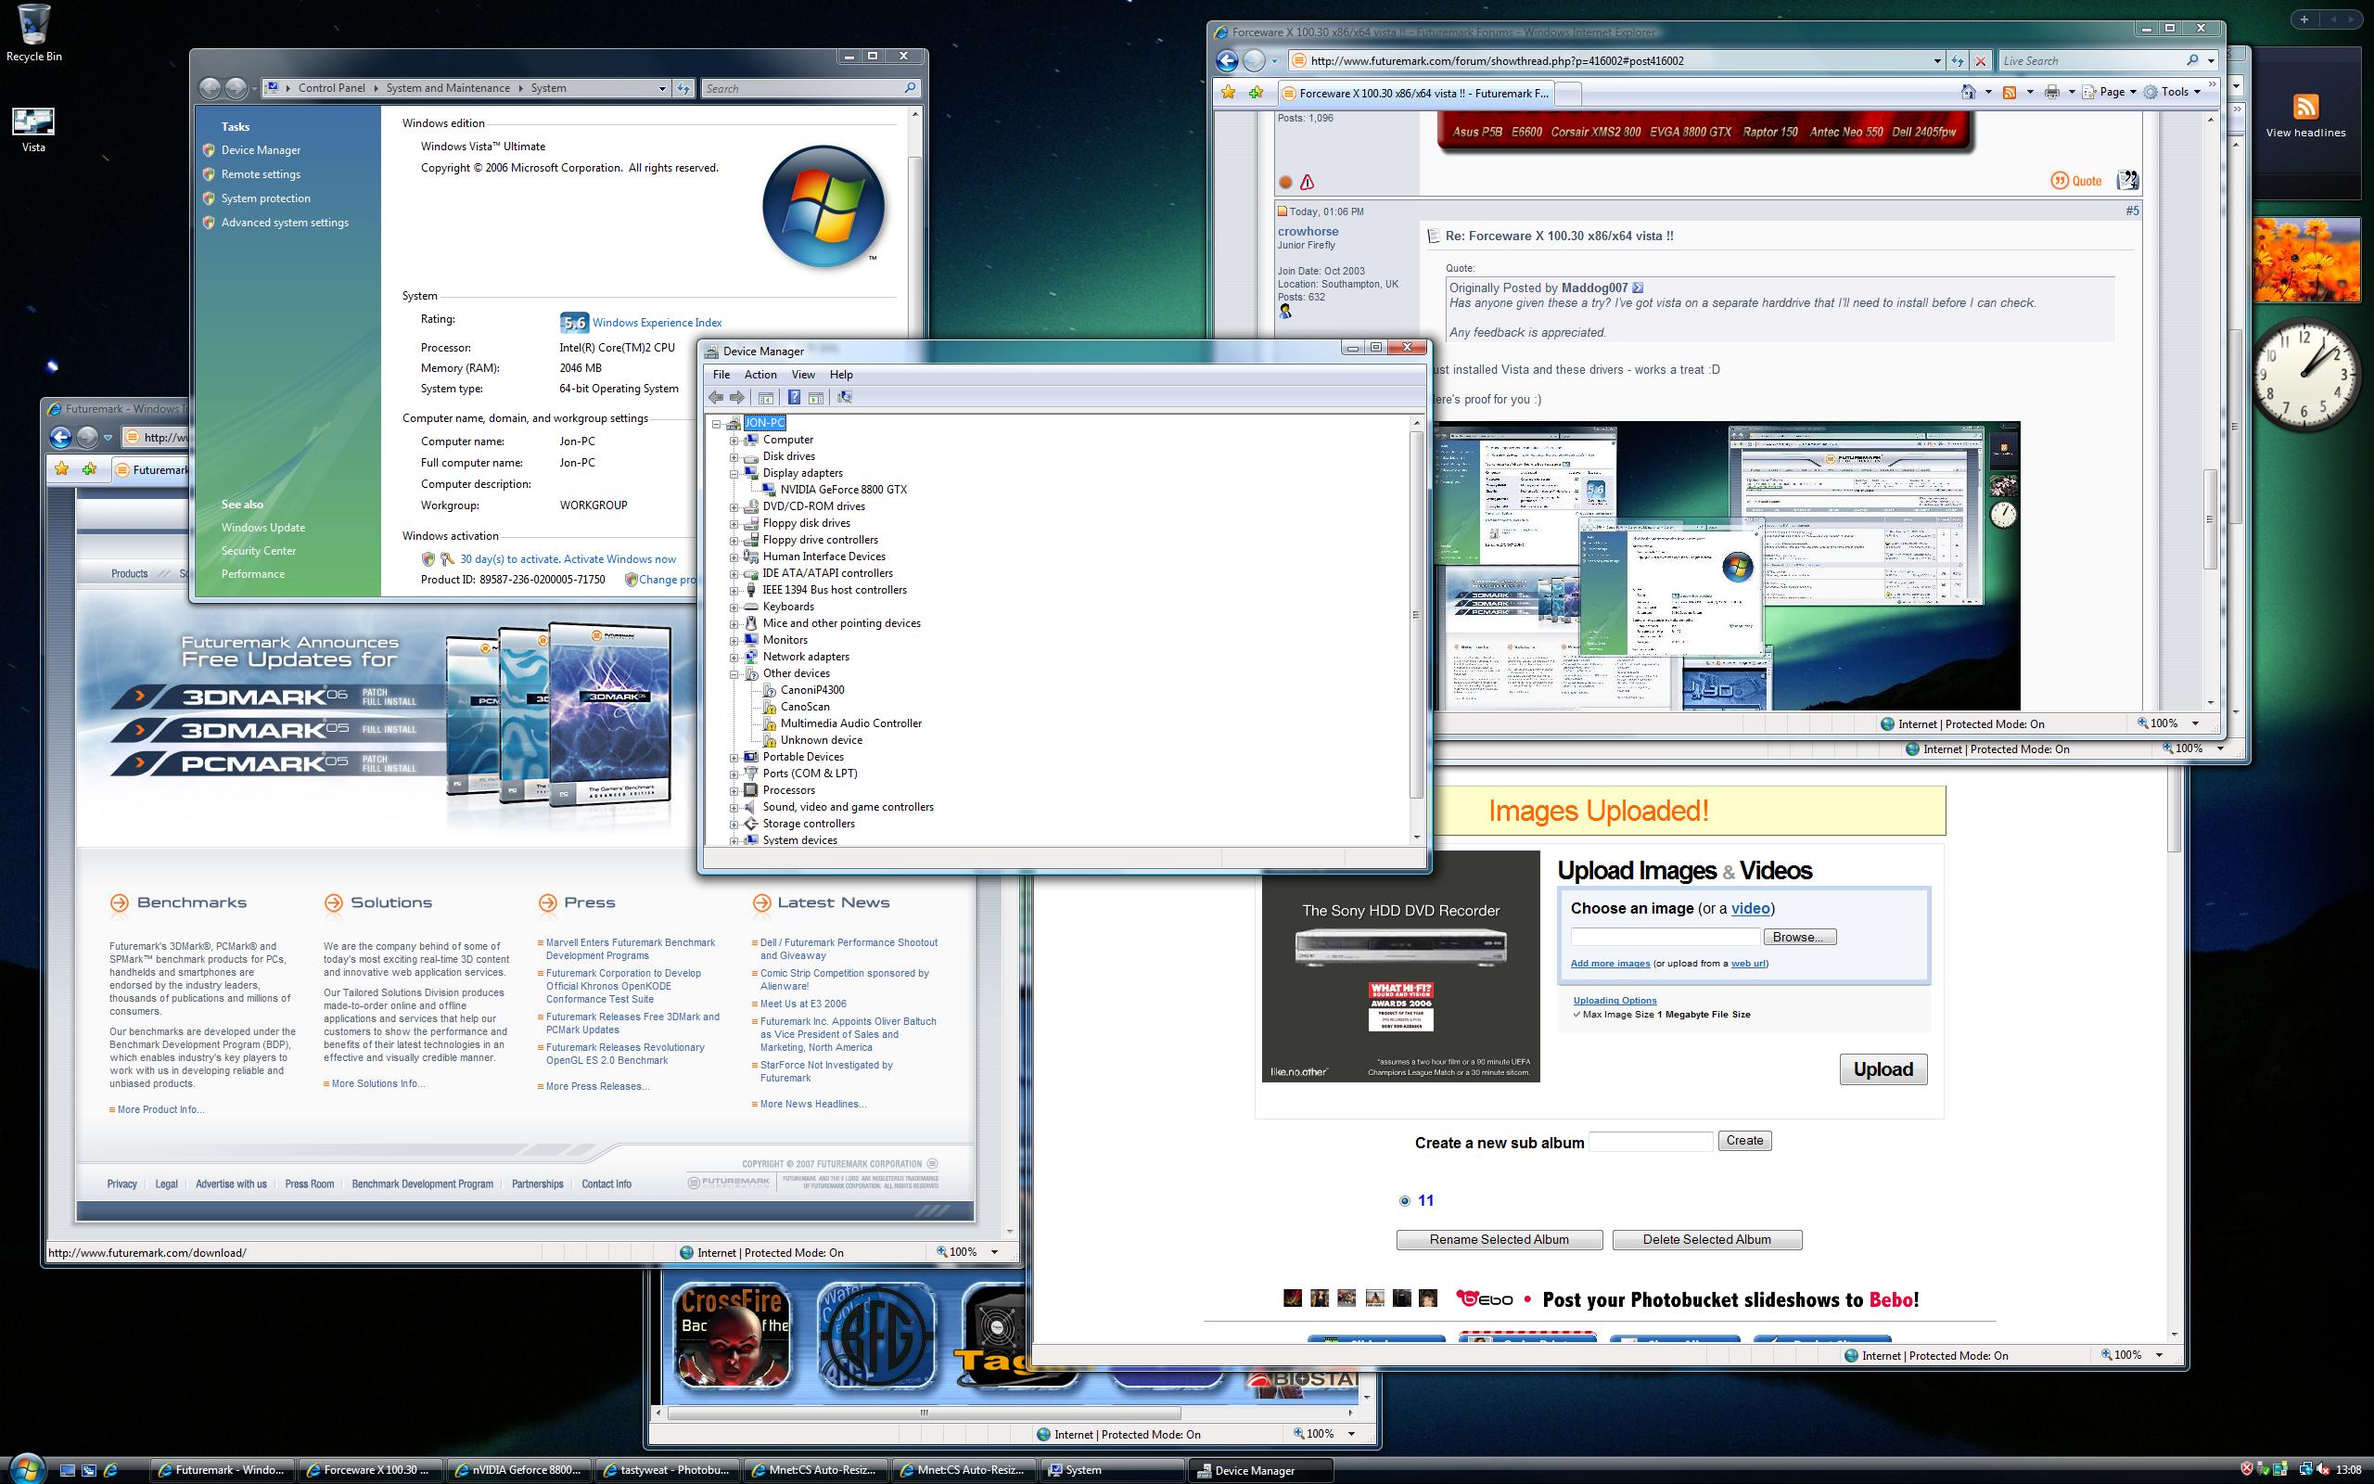Click Quote button in forum post
2374x1484 pixels.
(x=2076, y=181)
